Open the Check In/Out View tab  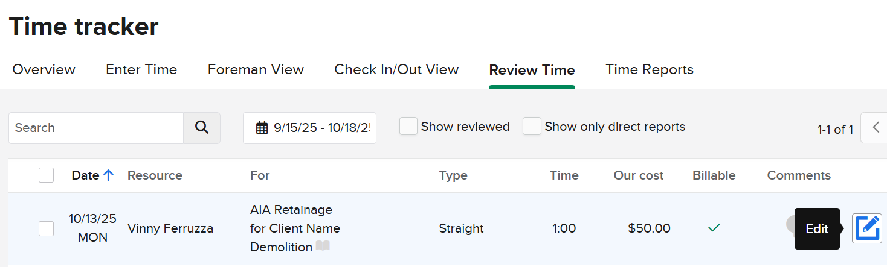pyautogui.click(x=396, y=70)
